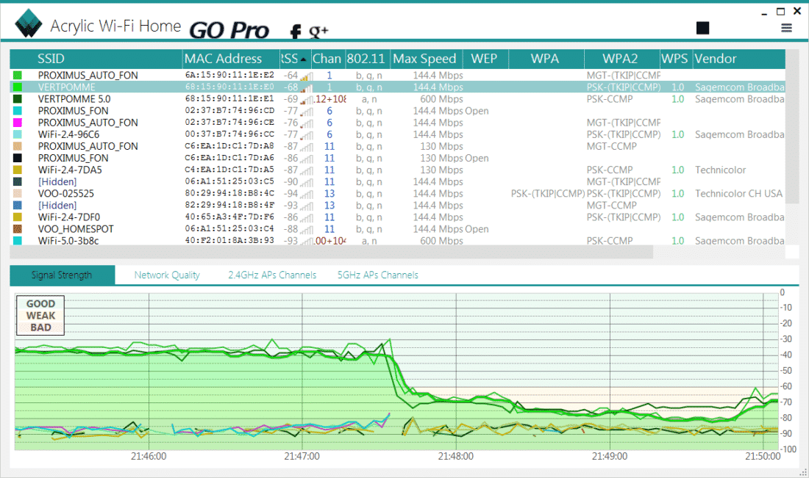Click the color swatch beside WiFi-2.4-96C6
The image size is (809, 478).
click(18, 134)
